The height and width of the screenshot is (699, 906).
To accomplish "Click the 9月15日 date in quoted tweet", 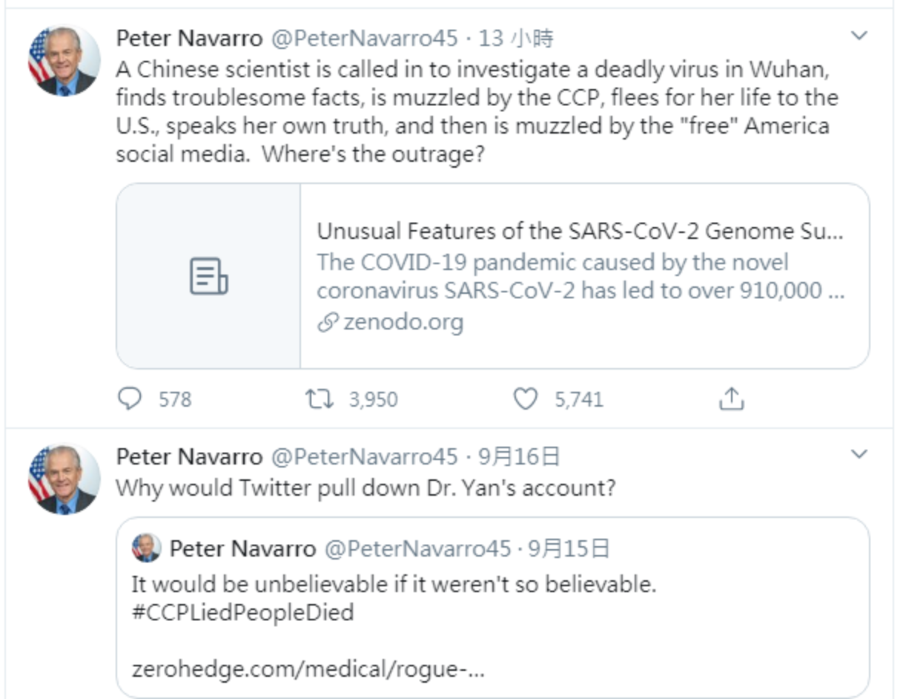I will (569, 548).
